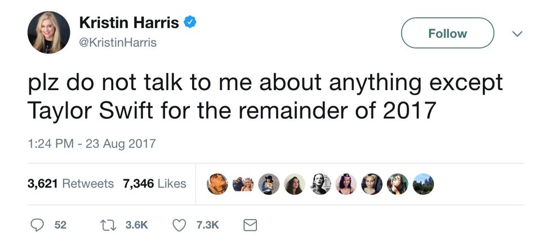Open Kristin Harris's profile picture

tap(48, 33)
